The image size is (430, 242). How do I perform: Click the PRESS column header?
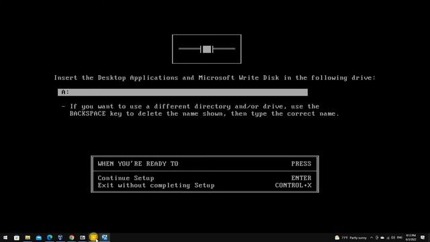pyautogui.click(x=301, y=164)
